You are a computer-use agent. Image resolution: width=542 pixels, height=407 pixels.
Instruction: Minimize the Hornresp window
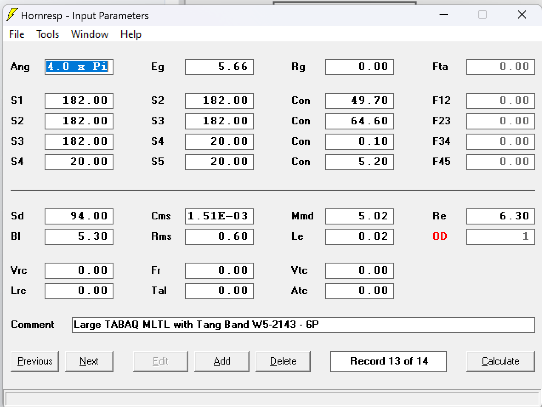(x=444, y=15)
